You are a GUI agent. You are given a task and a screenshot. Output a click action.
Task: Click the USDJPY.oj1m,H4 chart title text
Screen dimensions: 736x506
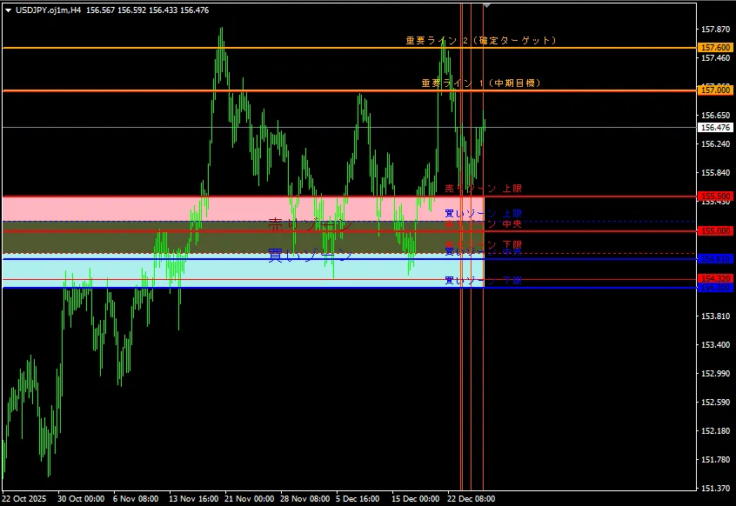pos(50,10)
